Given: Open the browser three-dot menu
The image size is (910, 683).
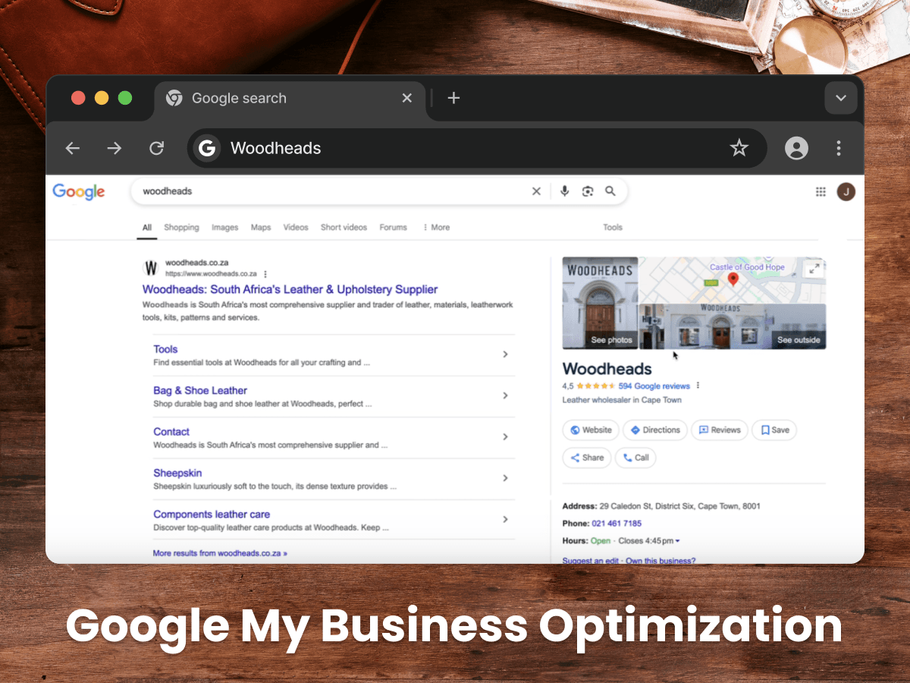Looking at the screenshot, I should (839, 149).
